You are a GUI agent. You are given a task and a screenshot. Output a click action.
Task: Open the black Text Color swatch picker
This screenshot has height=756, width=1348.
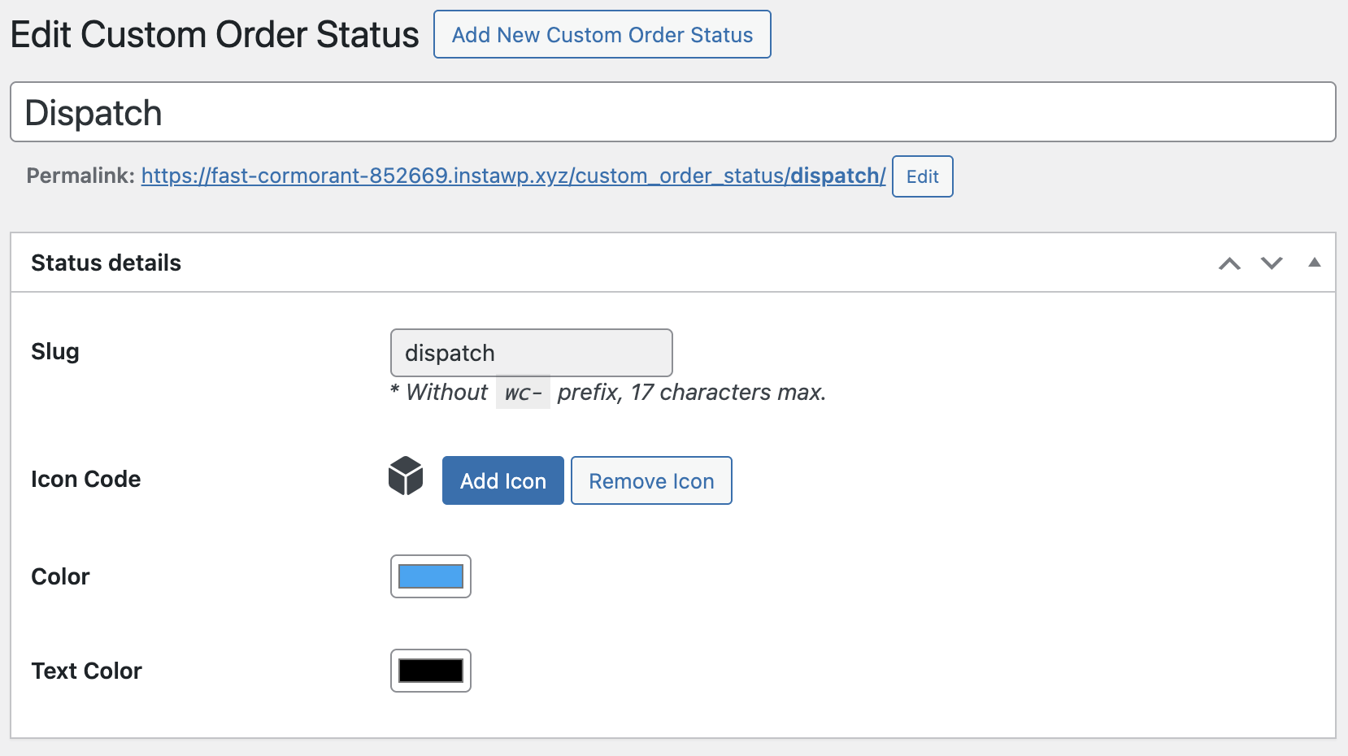[x=431, y=671]
